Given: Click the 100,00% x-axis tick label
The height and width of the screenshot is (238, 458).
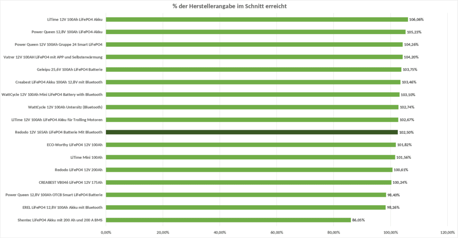Looking at the screenshot, I should tap(390, 233).
